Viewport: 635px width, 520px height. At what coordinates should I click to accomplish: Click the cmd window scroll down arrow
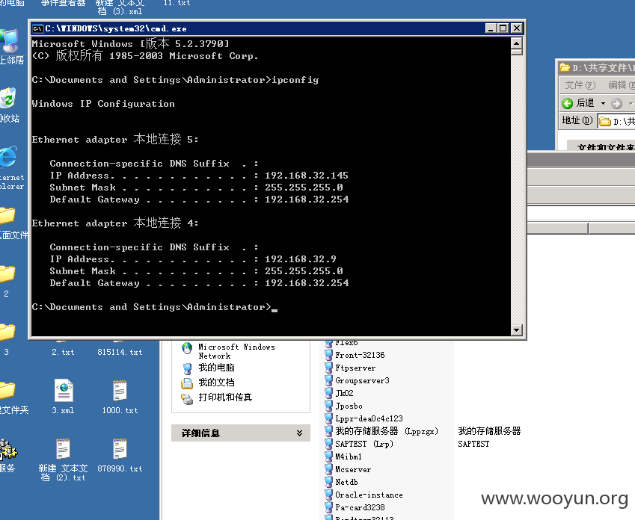(x=516, y=329)
